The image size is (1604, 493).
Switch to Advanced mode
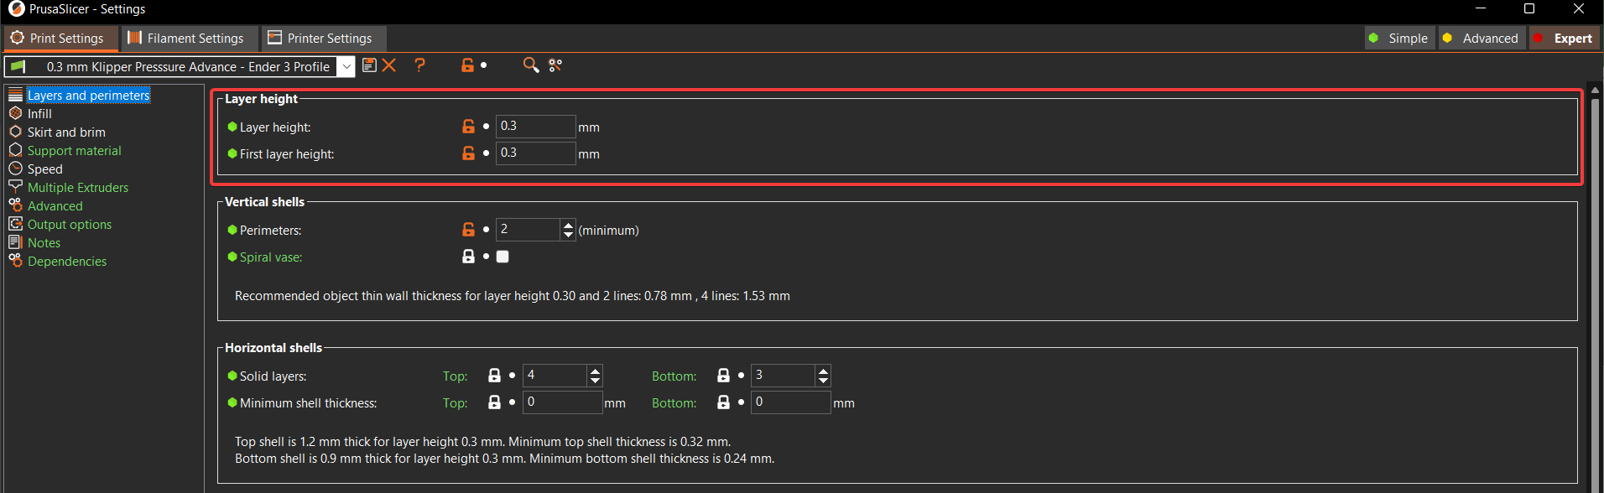[1482, 39]
